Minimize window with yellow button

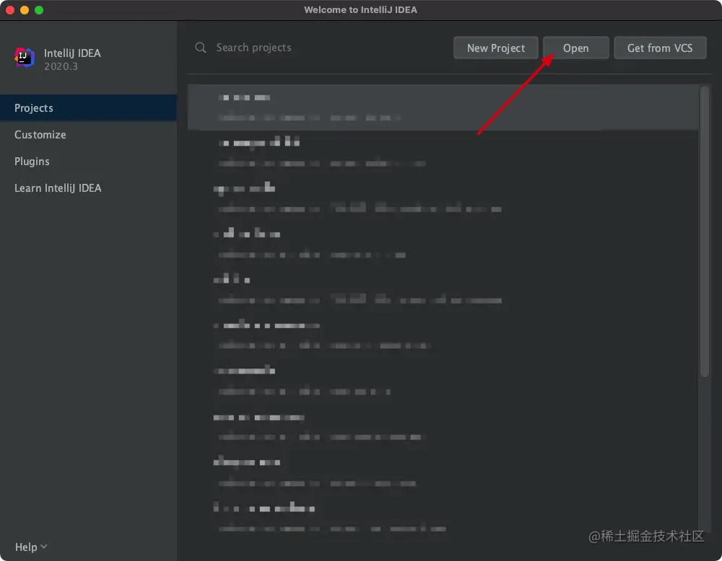[x=25, y=9]
